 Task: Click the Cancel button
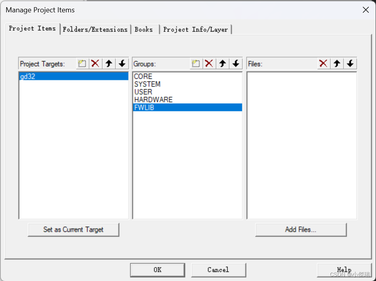[x=218, y=270]
